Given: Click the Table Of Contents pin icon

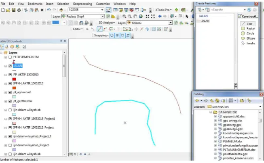Looking at the screenshot, I should point(61,41).
